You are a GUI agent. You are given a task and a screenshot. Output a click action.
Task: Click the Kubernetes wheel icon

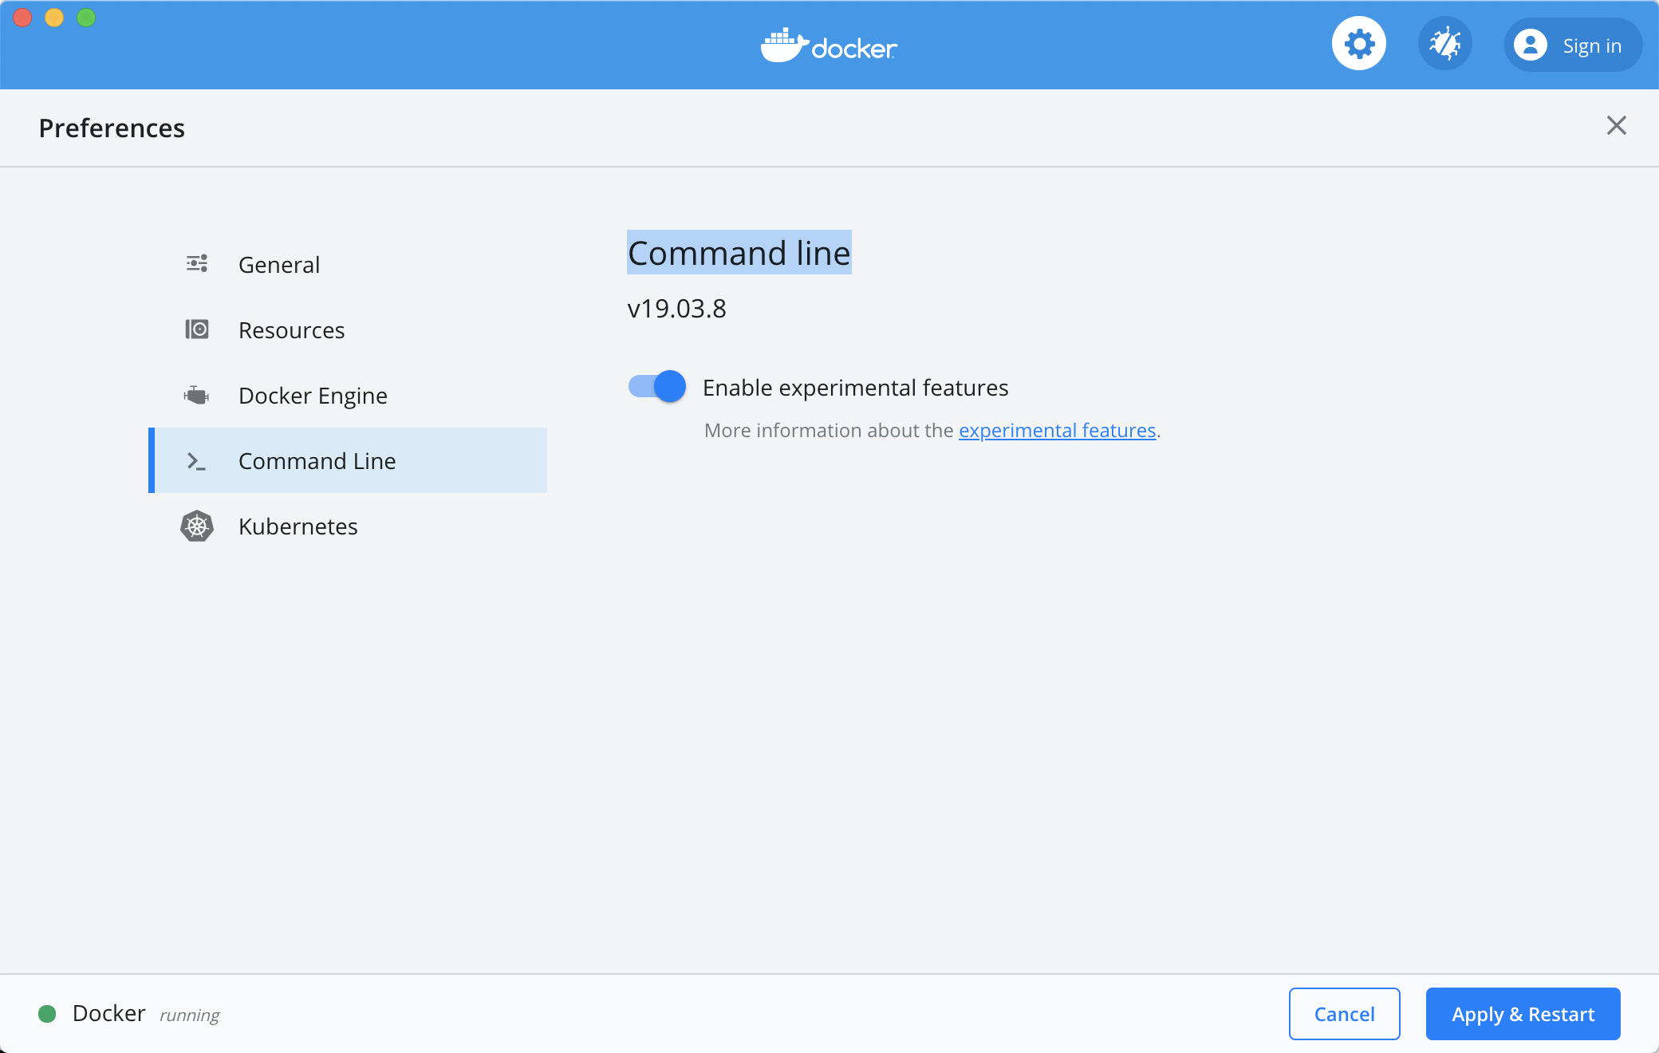(x=197, y=526)
